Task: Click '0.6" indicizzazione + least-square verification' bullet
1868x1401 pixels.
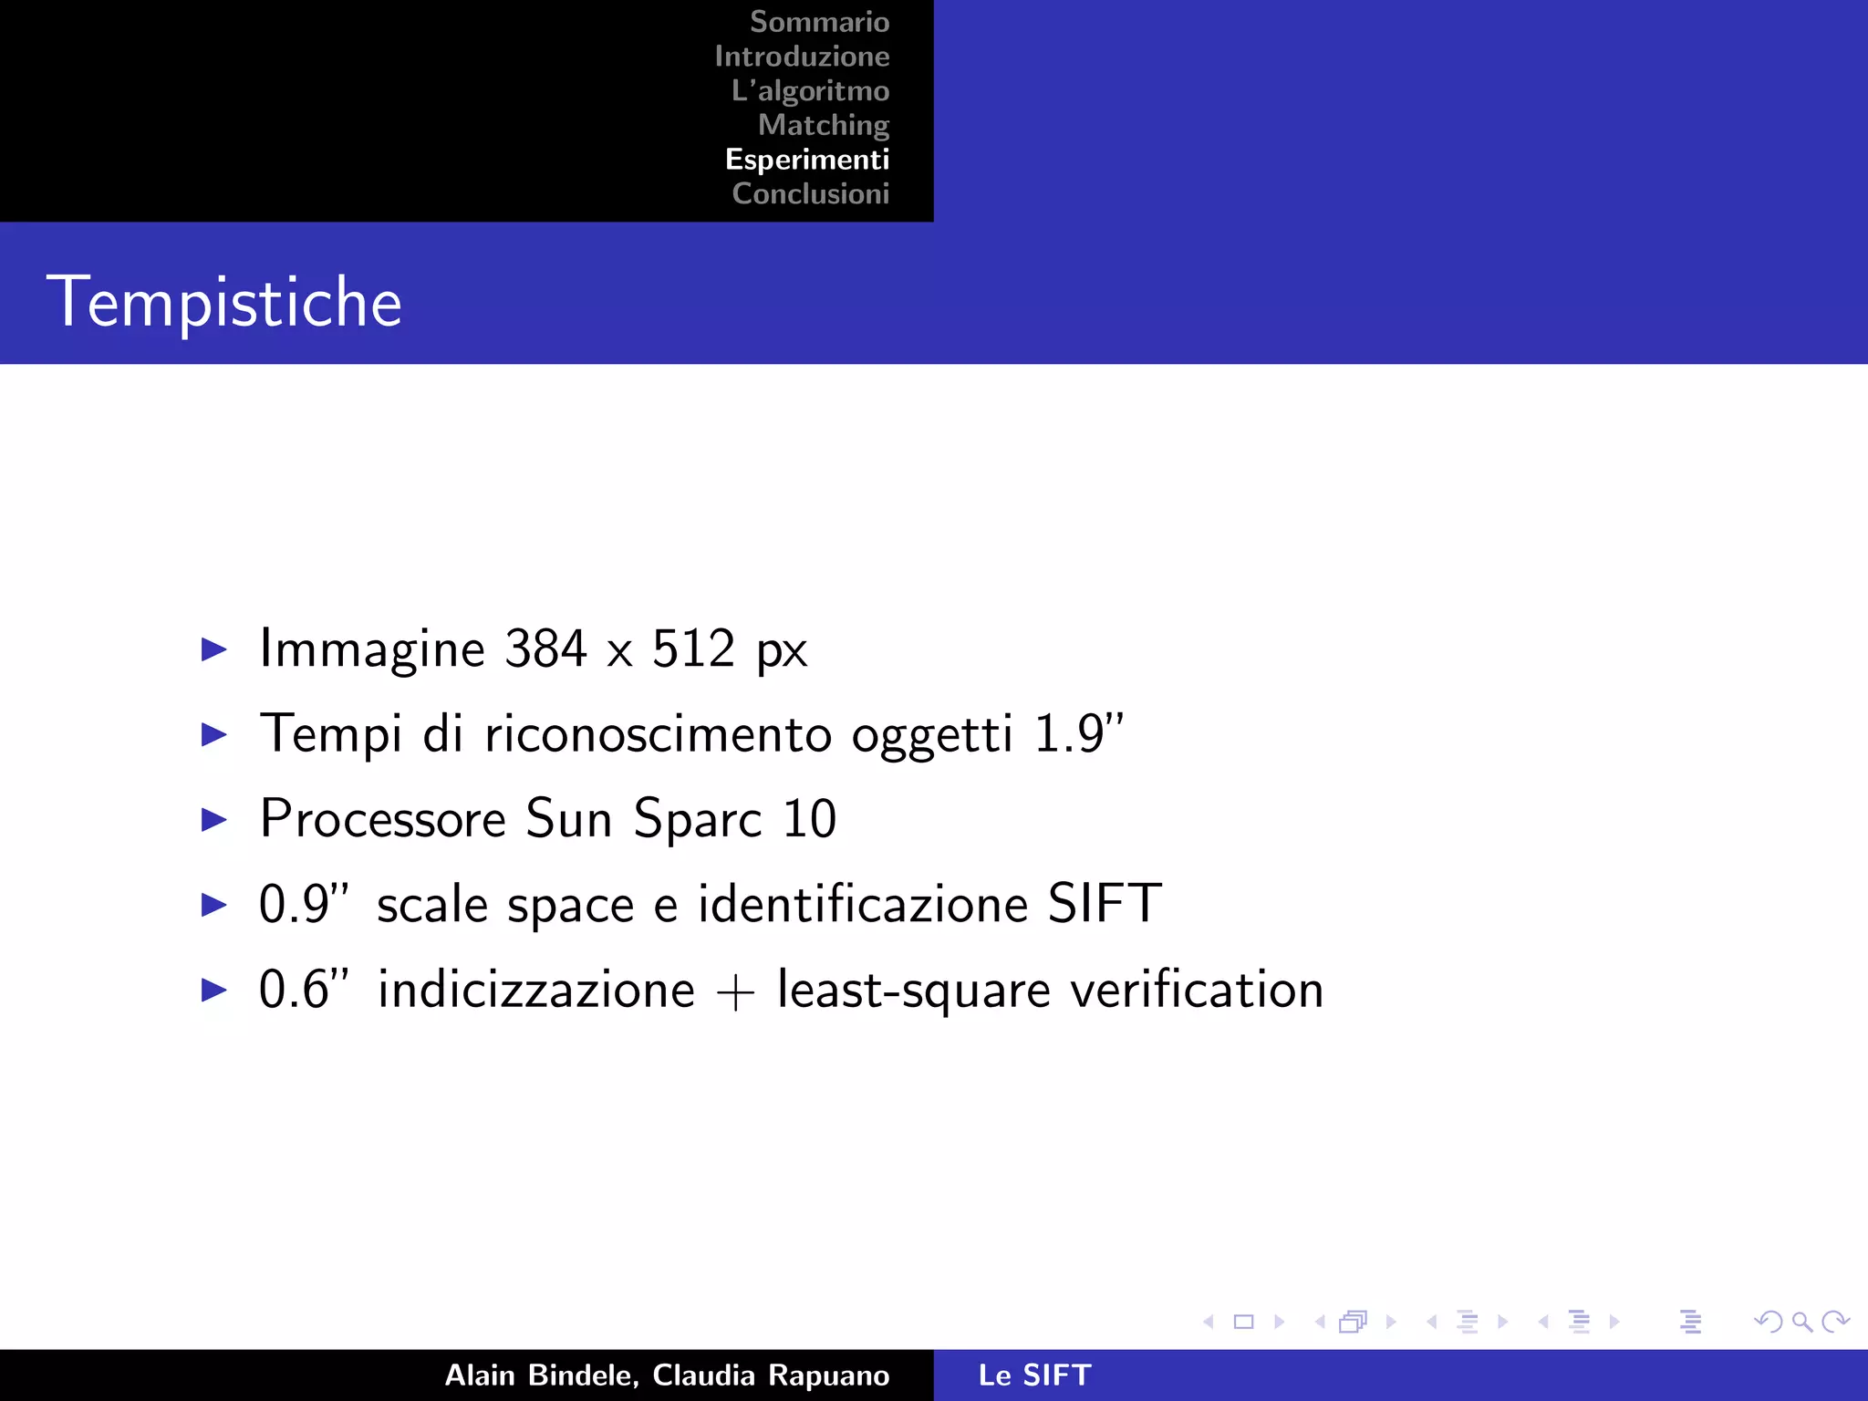Action: [x=791, y=989]
